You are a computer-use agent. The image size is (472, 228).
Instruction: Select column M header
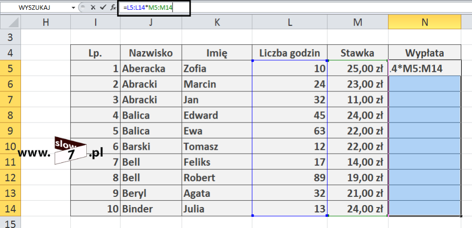357,22
